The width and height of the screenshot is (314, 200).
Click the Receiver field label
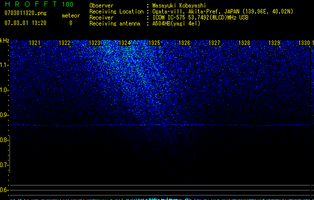(101, 17)
